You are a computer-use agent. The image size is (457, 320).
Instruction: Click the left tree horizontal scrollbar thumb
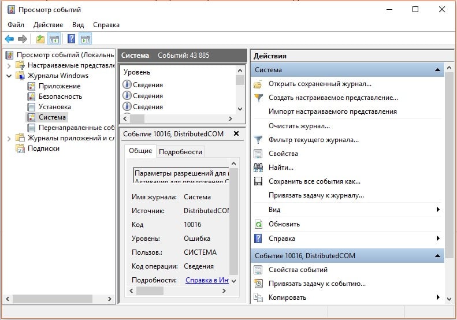click(x=53, y=299)
